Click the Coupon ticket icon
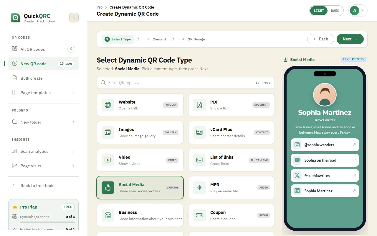 coord(199,215)
